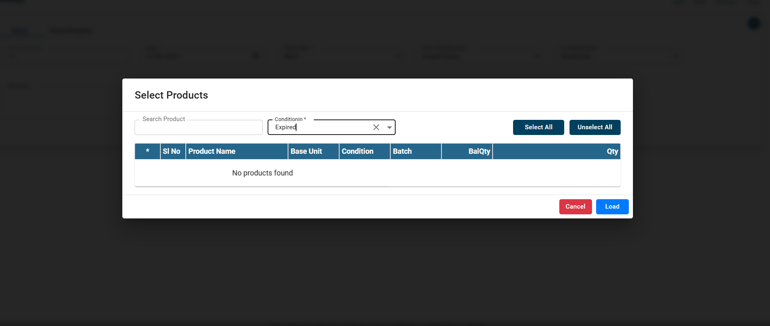Click the Base Unit column header
Viewport: 770px width, 326px height.
[x=306, y=151]
